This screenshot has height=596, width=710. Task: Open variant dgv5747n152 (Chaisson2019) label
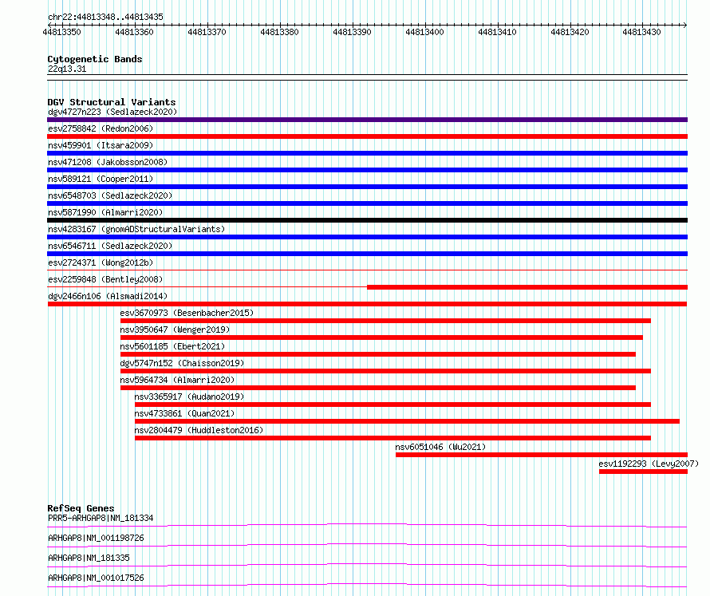(x=182, y=363)
